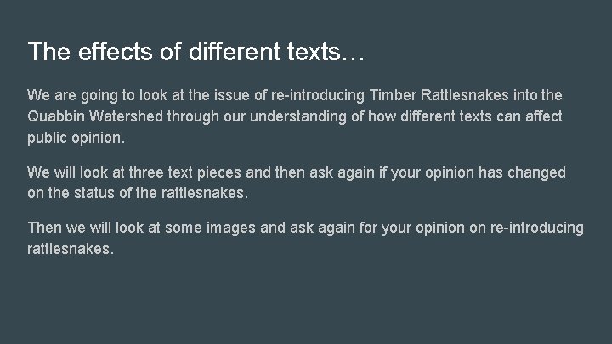Click "re-introducing" in the last paragraph
Screen dimensions: 612x344
537,228
